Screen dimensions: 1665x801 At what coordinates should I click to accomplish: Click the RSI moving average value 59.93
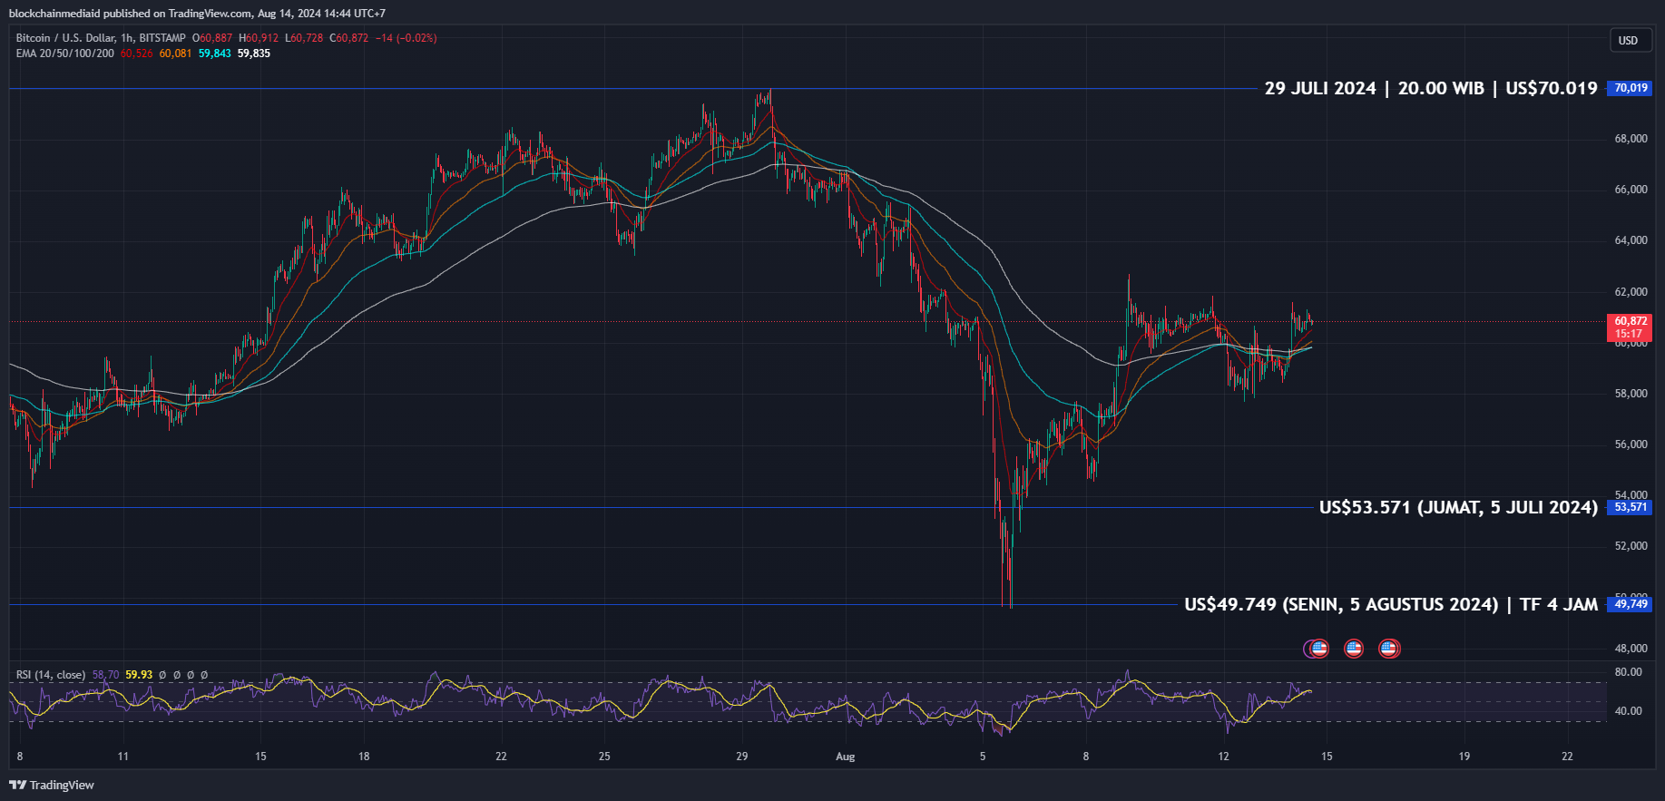tap(139, 675)
